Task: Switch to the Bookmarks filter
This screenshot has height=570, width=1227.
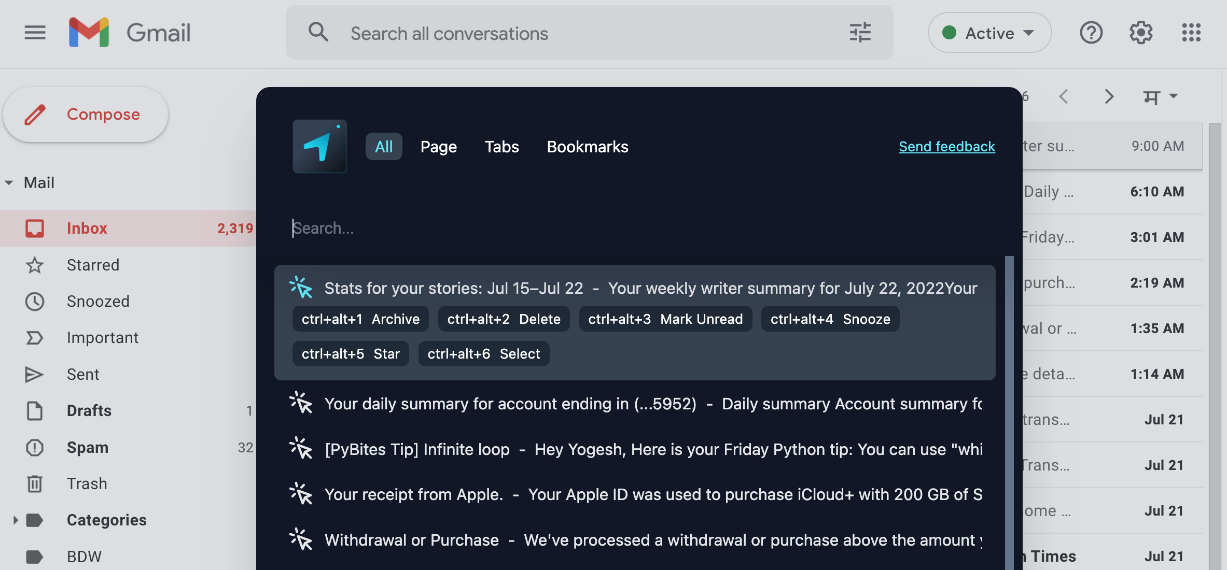Action: click(587, 147)
